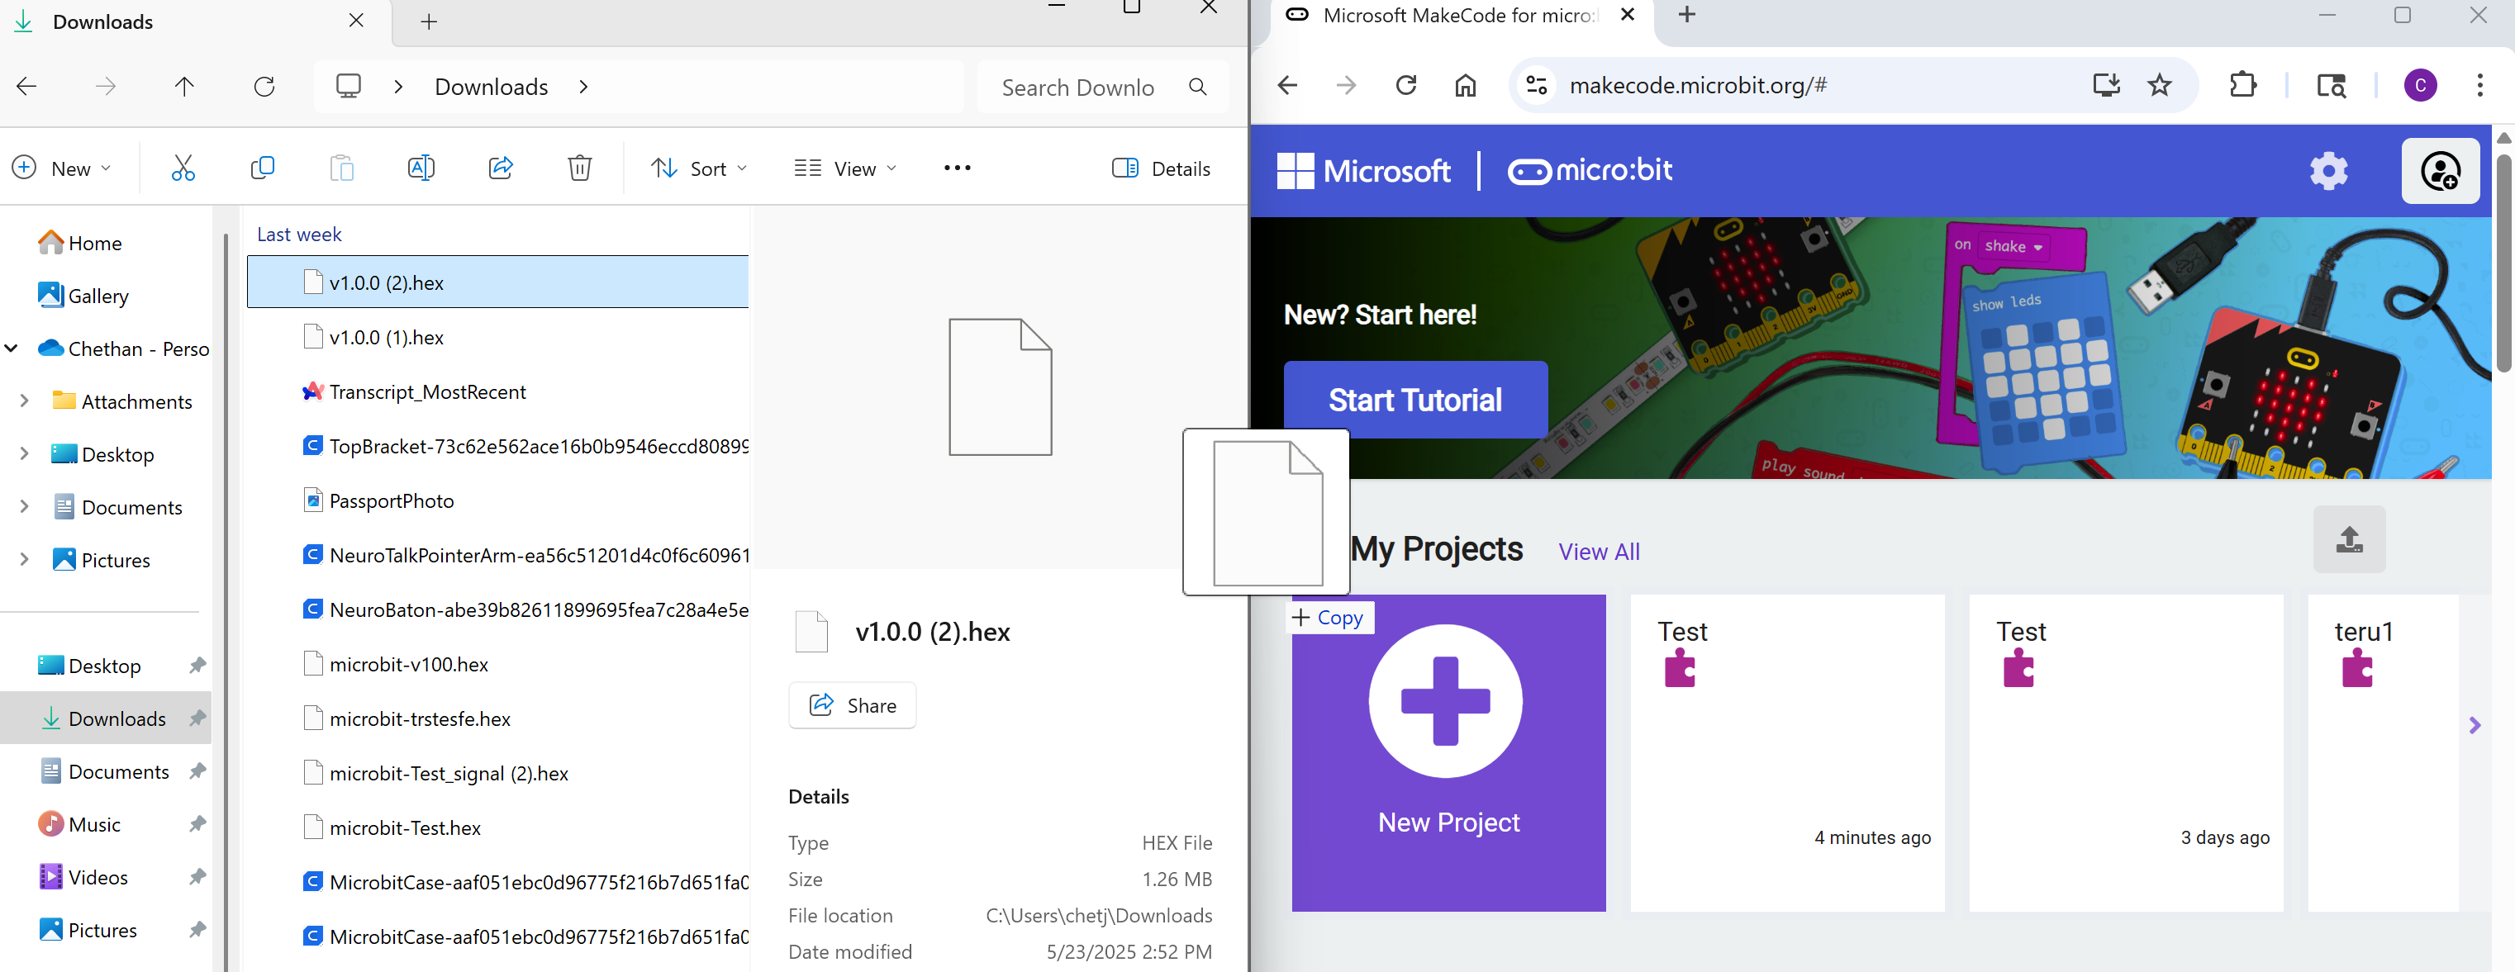Bookmark this page with the star icon
The width and height of the screenshot is (2515, 972).
click(2160, 85)
